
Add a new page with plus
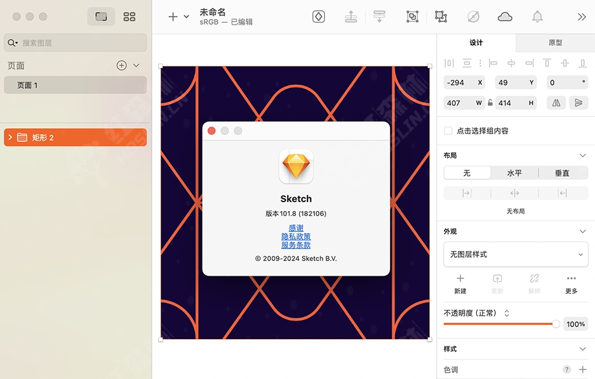(x=121, y=65)
